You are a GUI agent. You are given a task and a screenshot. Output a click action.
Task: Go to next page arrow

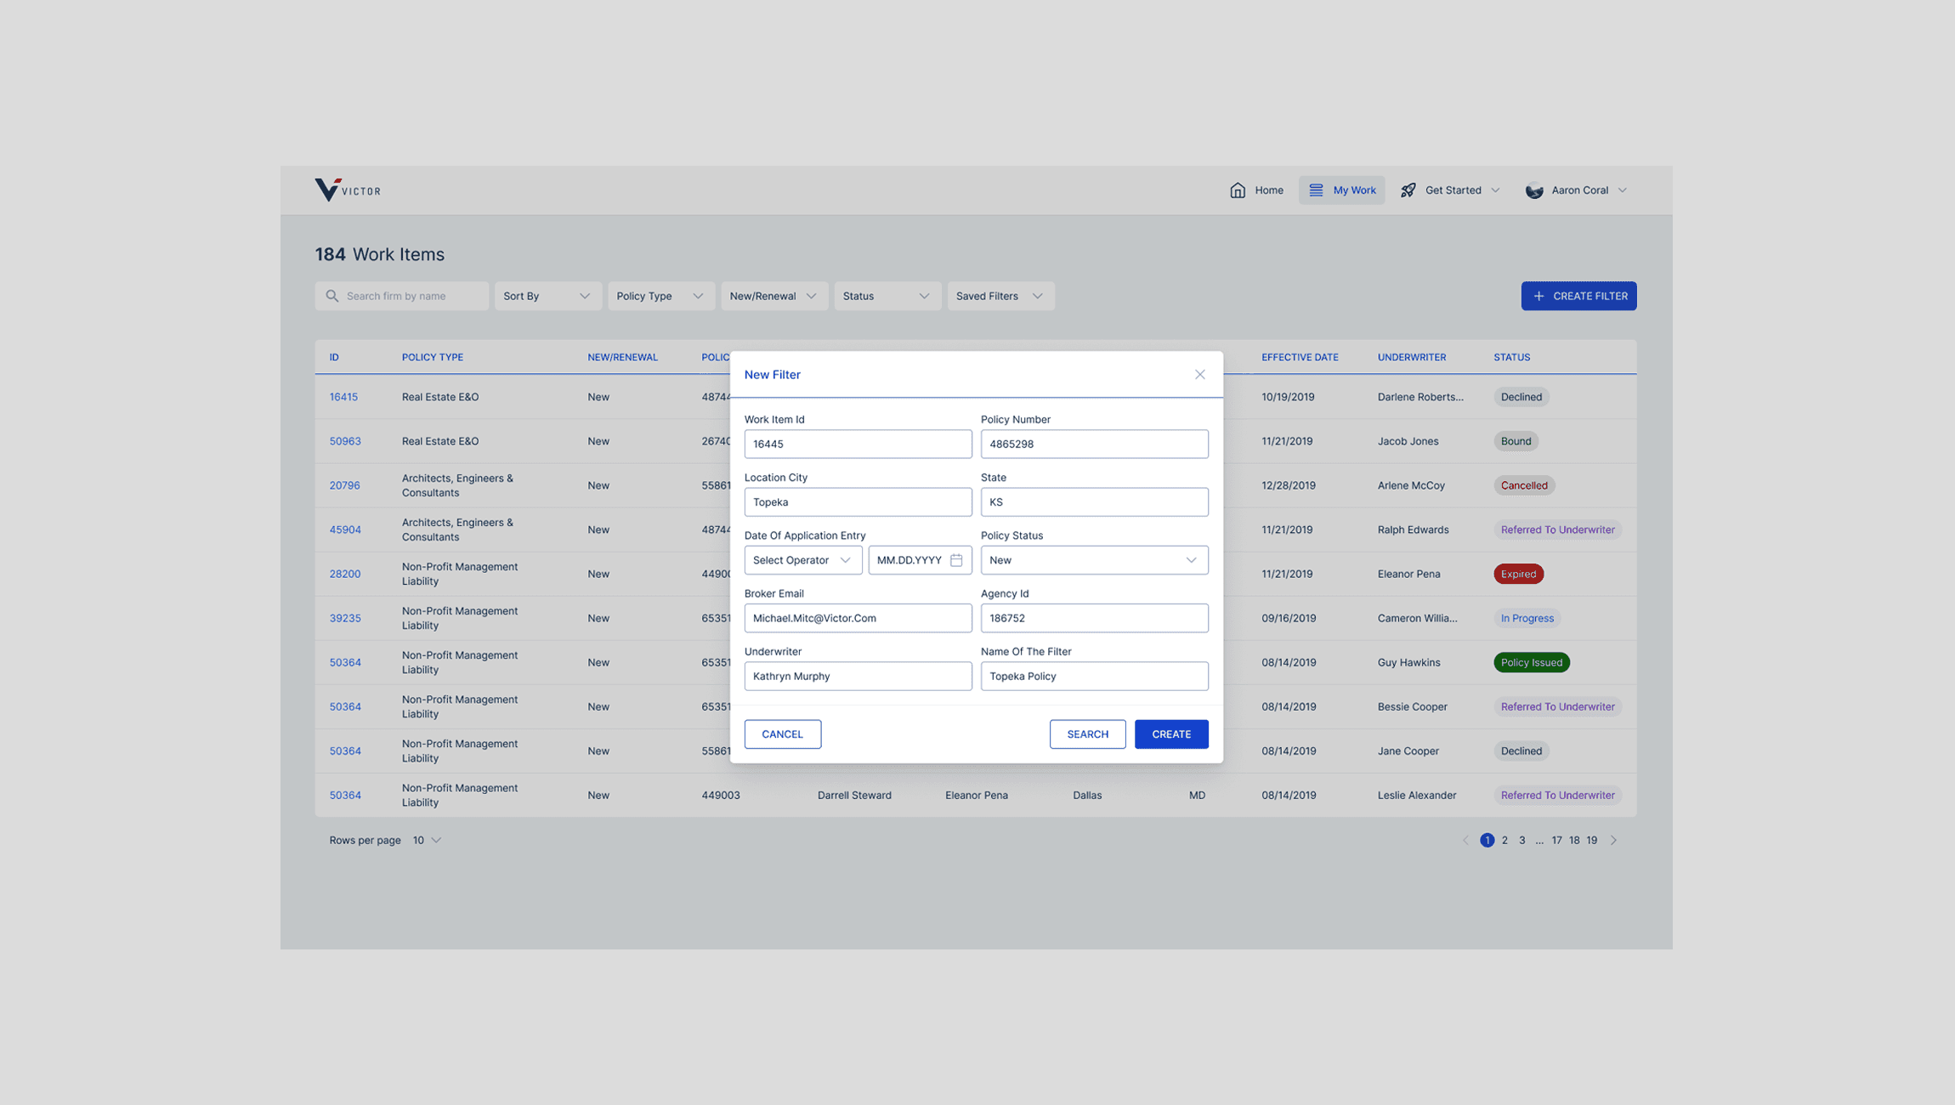pyautogui.click(x=1613, y=840)
